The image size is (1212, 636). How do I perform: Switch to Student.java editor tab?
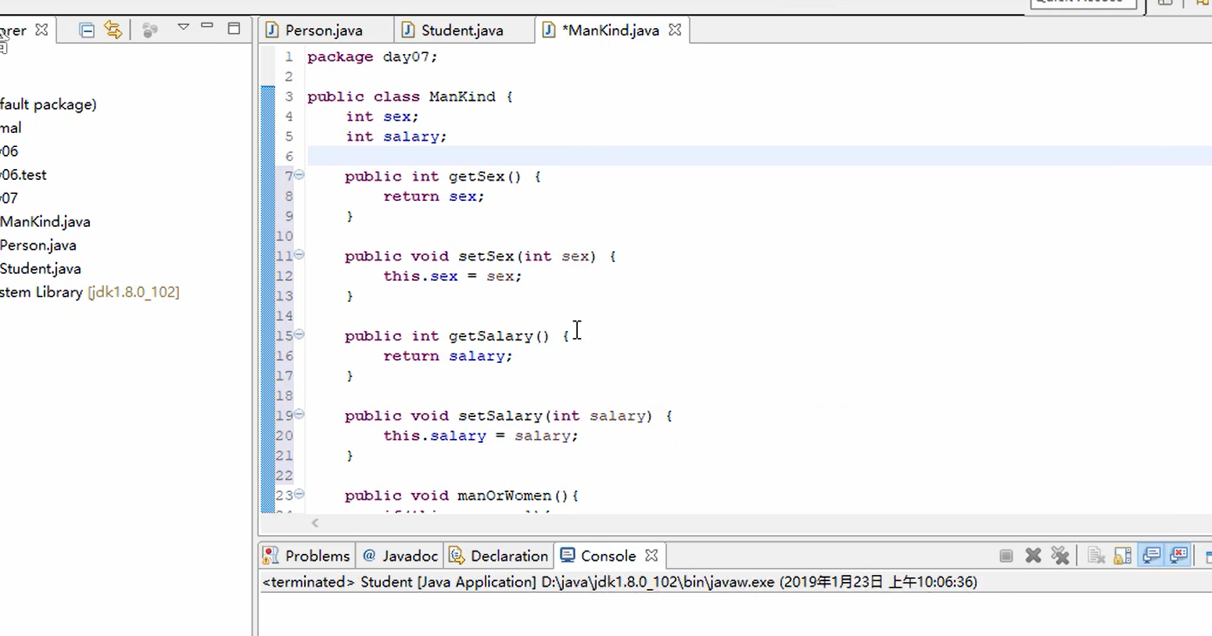[x=452, y=31]
